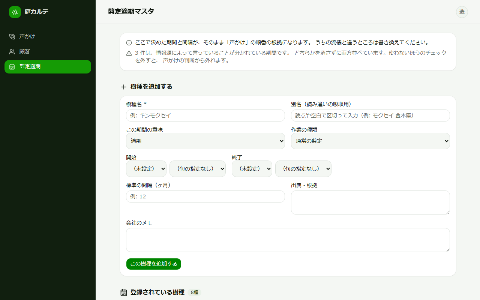Click the 8種 count badge

click(194, 292)
